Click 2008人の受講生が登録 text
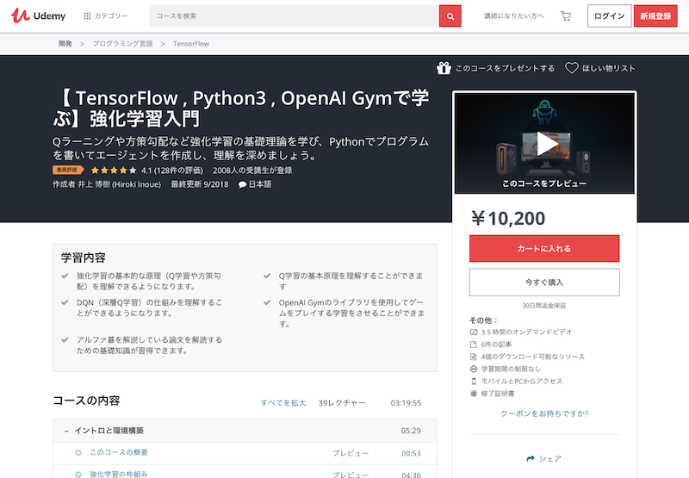Screen dimensions: 689x478 [x=252, y=170]
